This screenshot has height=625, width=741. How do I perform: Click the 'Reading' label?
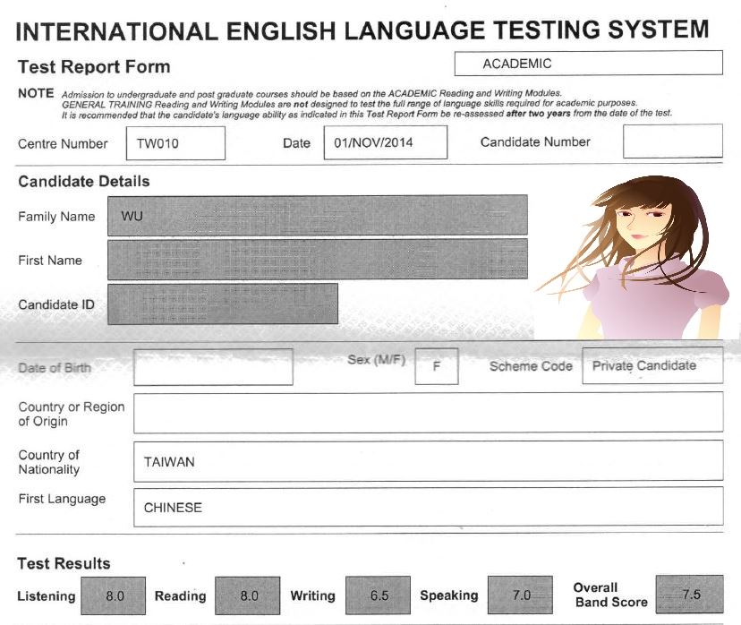point(181,595)
